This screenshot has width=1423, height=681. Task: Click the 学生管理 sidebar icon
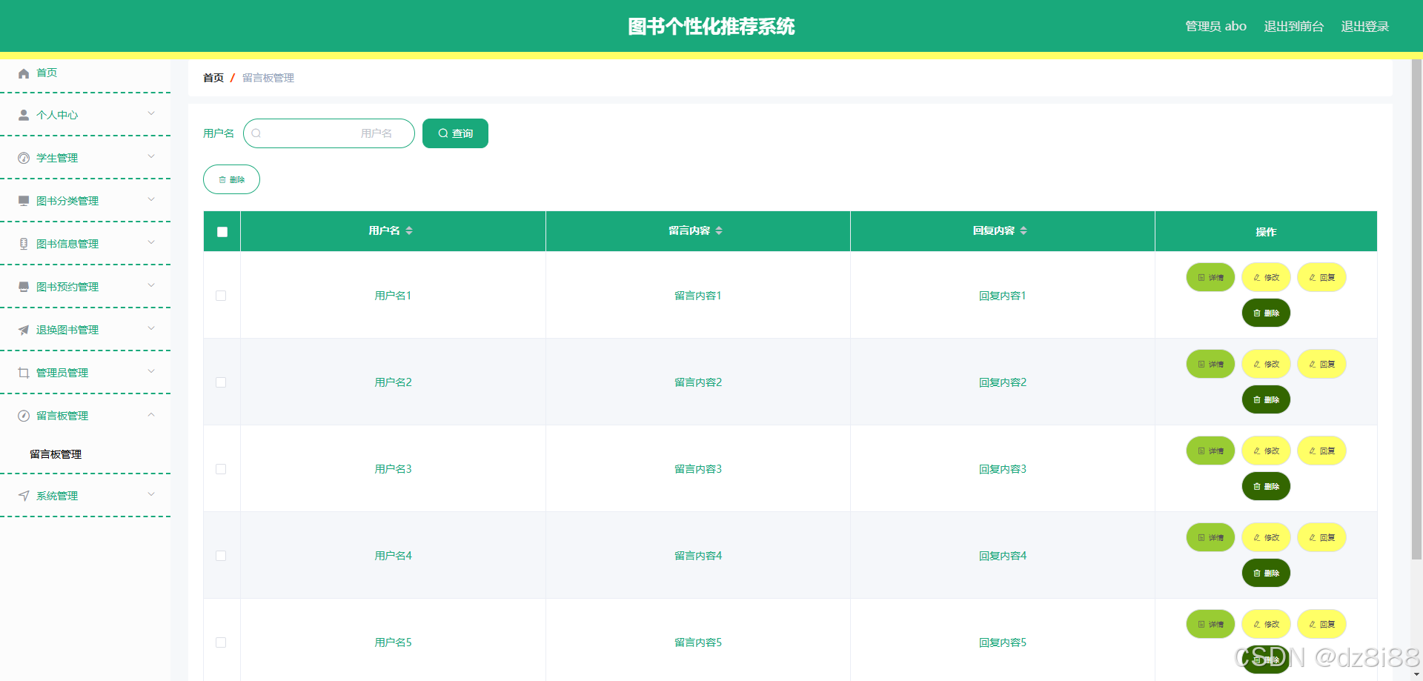pyautogui.click(x=23, y=158)
